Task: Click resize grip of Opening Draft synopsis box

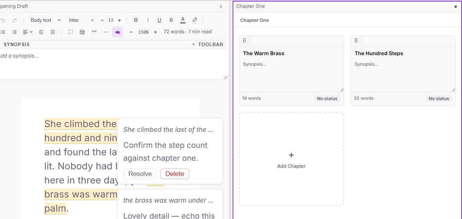Action: (226, 77)
